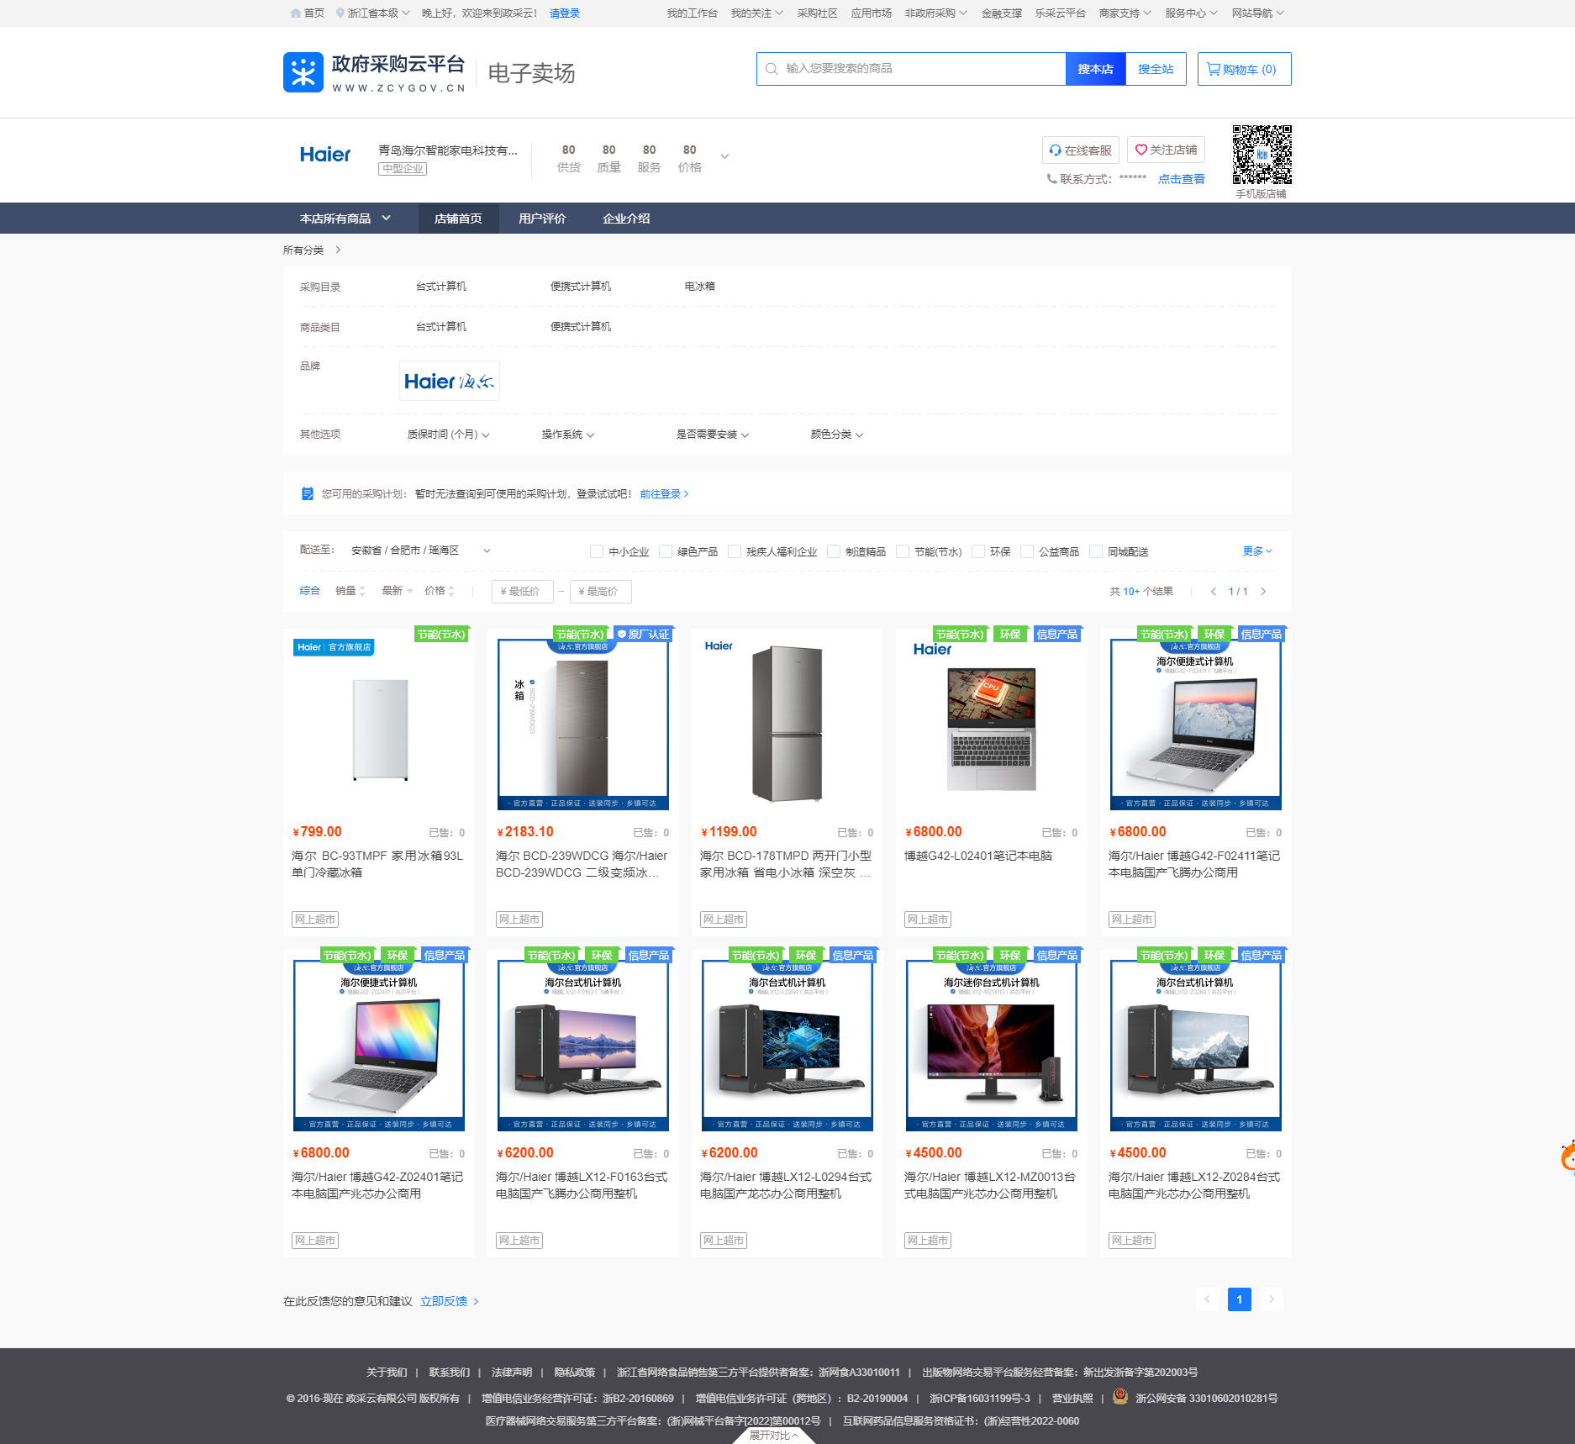Image resolution: width=1575 pixels, height=1444 pixels.
Task: Click the shopping cart icon
Action: tap(1211, 69)
